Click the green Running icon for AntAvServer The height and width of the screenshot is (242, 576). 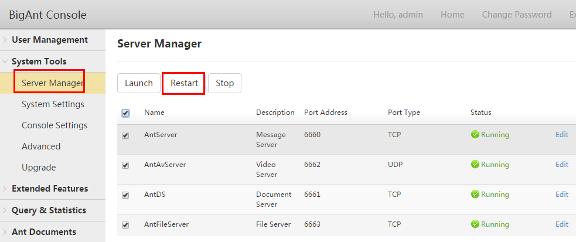pos(475,165)
